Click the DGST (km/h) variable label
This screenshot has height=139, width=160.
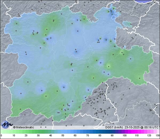114,127
